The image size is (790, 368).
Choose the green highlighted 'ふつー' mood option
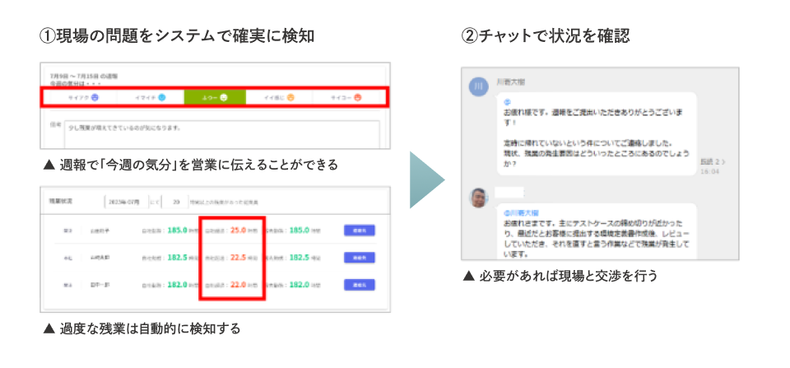(215, 97)
